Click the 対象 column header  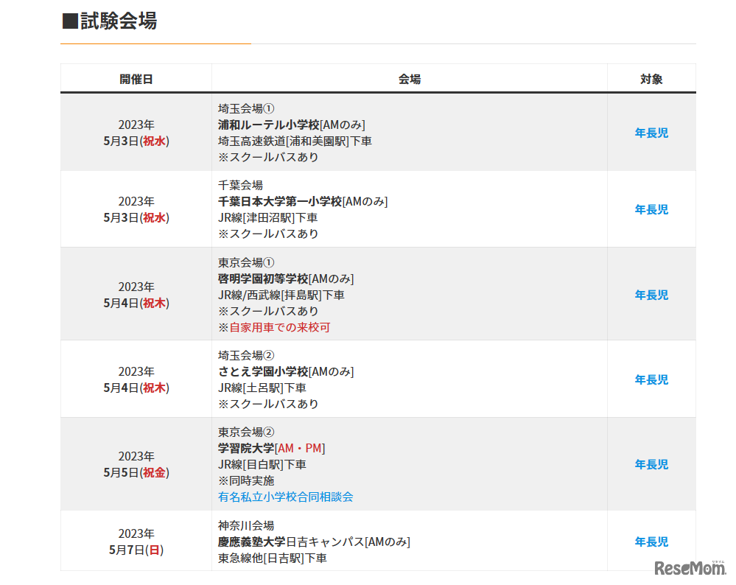tap(651, 80)
